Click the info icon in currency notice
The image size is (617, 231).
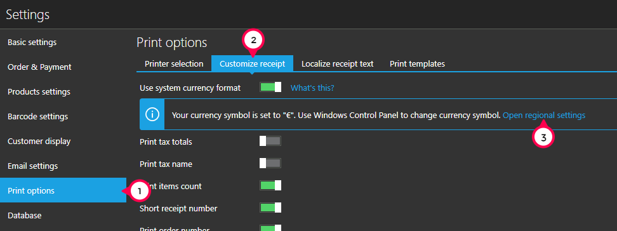(x=152, y=114)
